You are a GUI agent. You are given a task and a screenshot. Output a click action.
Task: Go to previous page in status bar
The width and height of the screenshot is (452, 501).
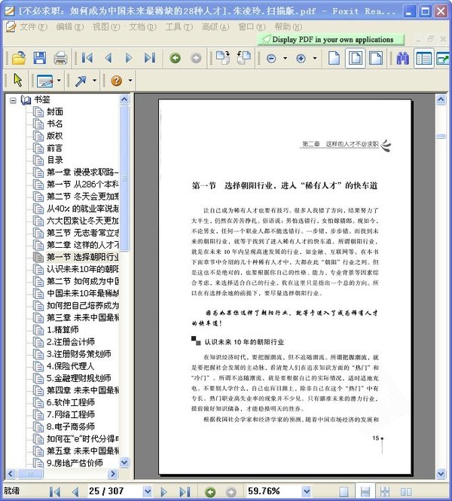pos(75,491)
